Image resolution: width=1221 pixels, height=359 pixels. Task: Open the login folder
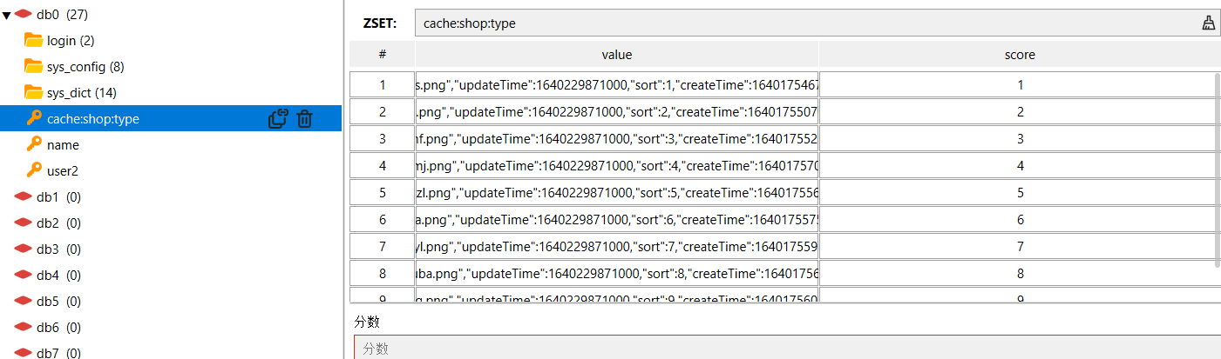pos(70,41)
